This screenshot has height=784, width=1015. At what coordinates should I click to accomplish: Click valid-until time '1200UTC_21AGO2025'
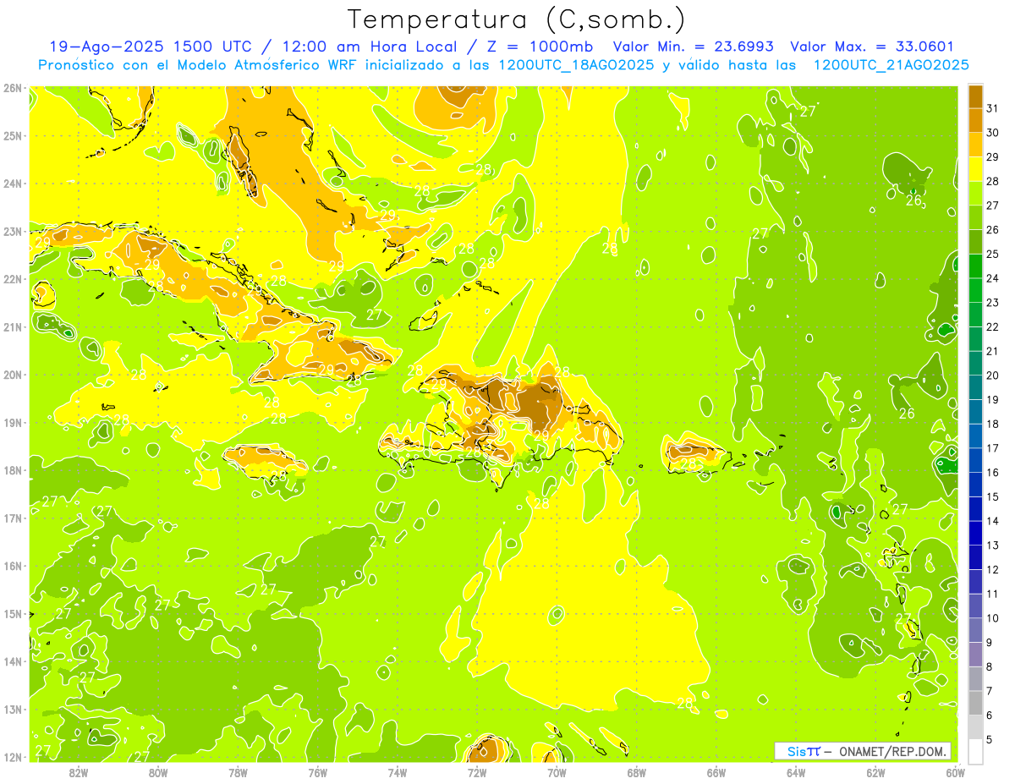(891, 65)
